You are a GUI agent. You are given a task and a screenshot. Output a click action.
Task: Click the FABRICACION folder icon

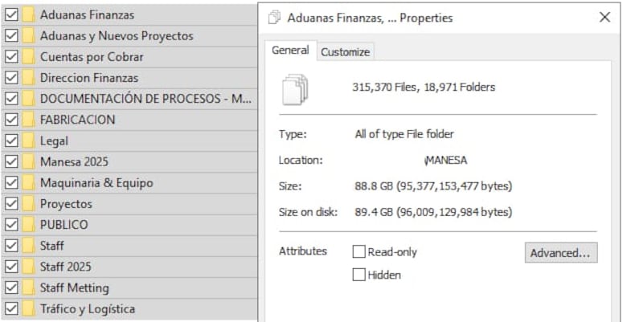click(28, 120)
